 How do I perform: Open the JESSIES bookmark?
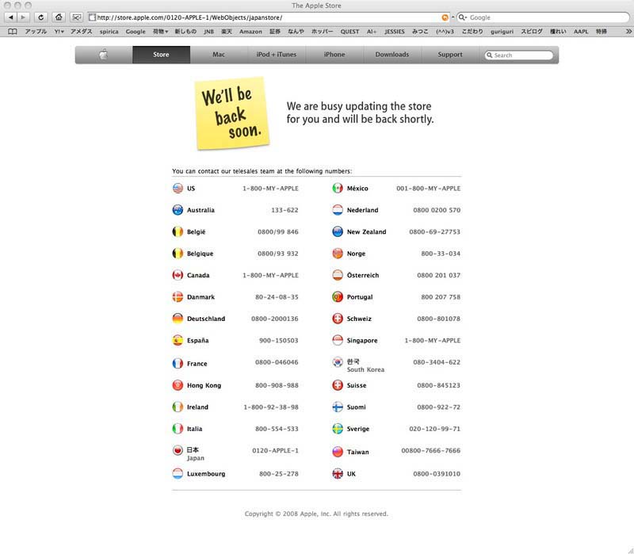pyautogui.click(x=395, y=32)
